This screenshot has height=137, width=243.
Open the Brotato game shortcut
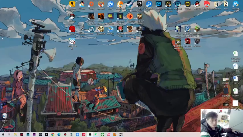tap(72, 16)
